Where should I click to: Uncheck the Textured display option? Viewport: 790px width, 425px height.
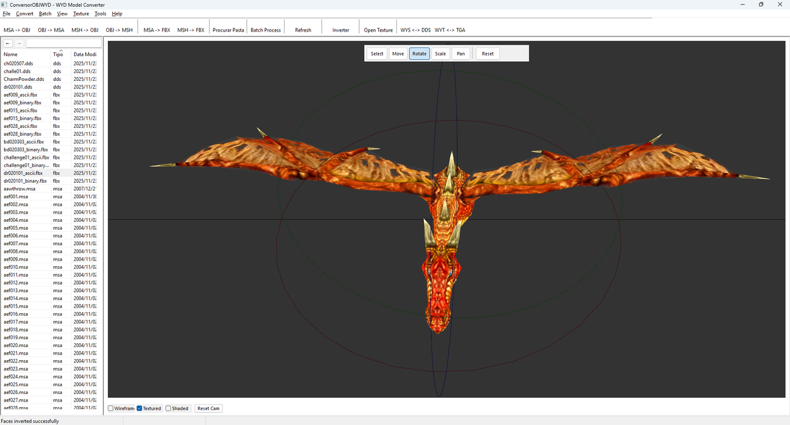point(139,408)
